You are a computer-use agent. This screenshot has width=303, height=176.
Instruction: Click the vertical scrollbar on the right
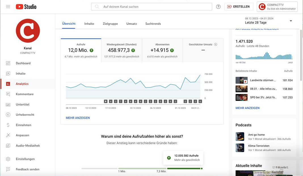(301, 55)
